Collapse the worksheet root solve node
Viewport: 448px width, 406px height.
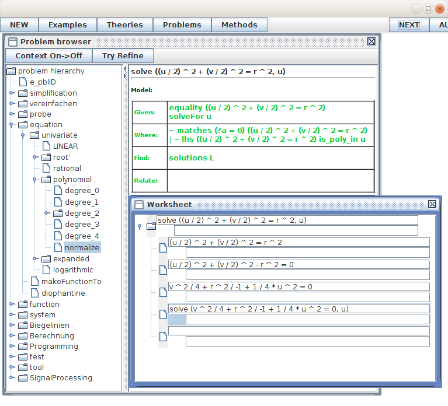pos(140,227)
